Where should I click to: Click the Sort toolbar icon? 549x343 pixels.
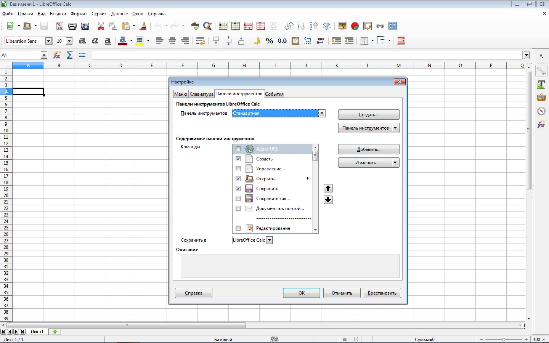(289, 26)
